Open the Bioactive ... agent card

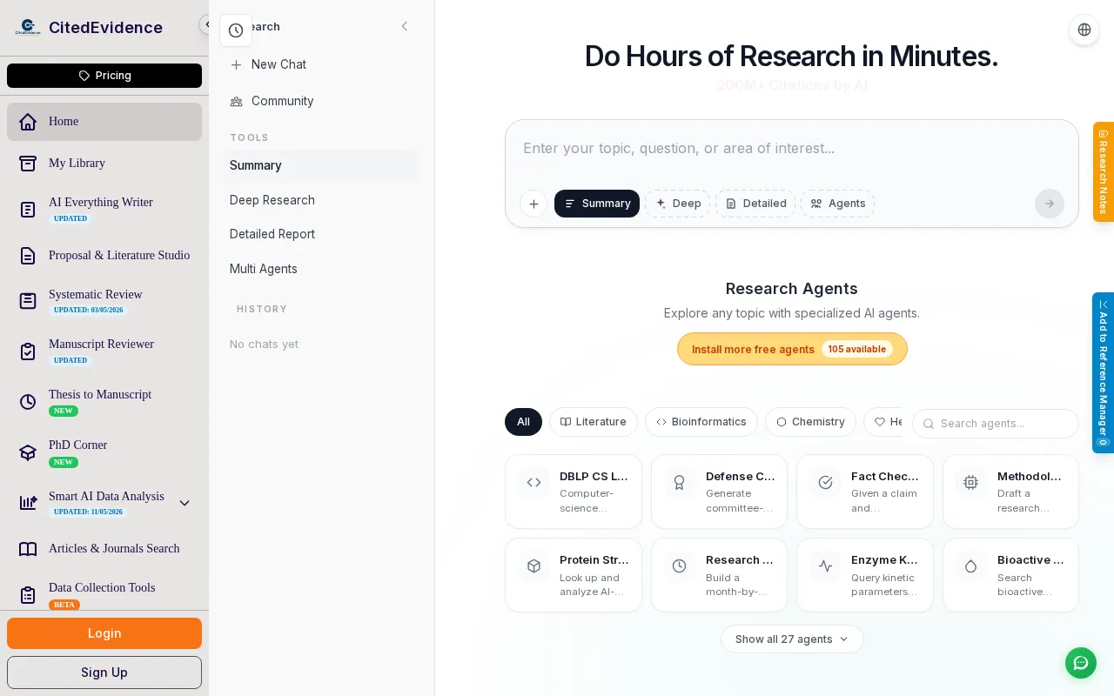coord(1010,575)
